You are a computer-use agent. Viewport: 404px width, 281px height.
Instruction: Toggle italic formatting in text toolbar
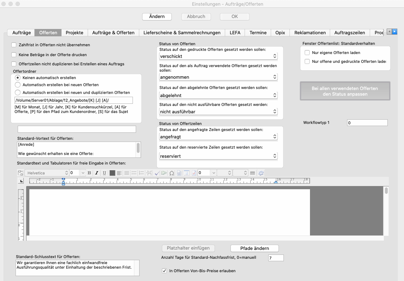pyautogui.click(x=96, y=173)
